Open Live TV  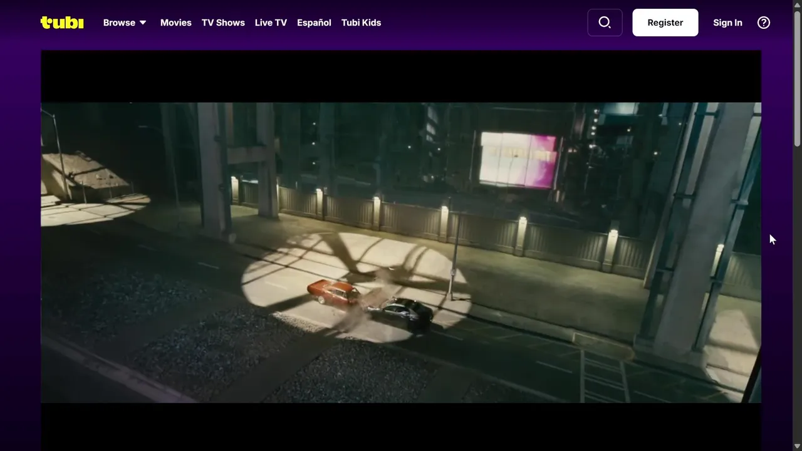[271, 23]
